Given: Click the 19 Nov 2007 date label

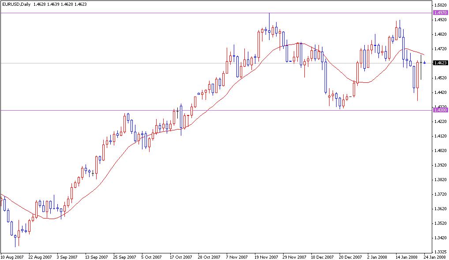Looking at the screenshot, I should 266,257.
